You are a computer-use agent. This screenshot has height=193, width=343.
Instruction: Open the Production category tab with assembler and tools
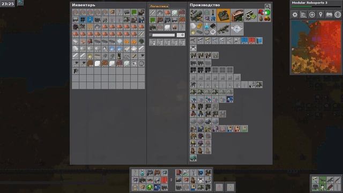pos(210,16)
